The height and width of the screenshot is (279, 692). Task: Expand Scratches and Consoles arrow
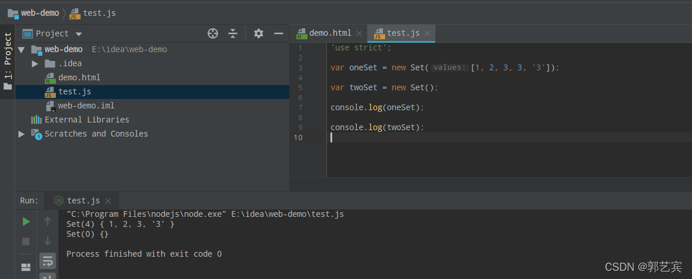coord(21,134)
